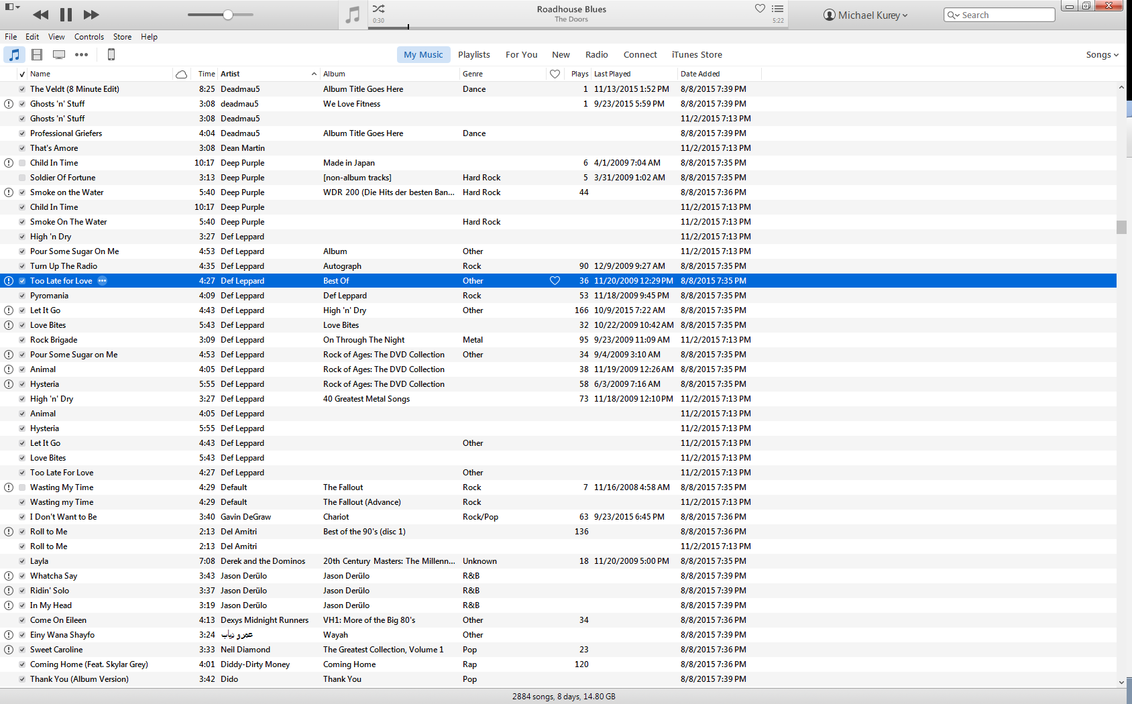Switch to the Movies library icon
The width and height of the screenshot is (1132, 704).
pos(37,55)
